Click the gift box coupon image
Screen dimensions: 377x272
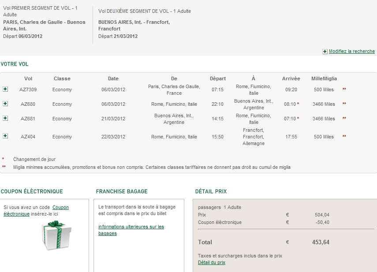[x=57, y=235]
